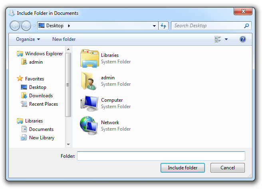262x189 pixels.
Task: Click the Windows Explorer folder icon
Action: point(20,54)
